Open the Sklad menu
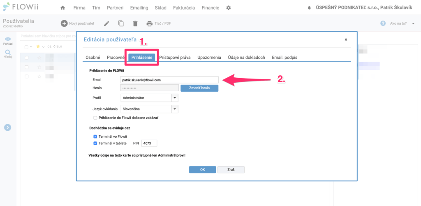This screenshot has width=421, height=206. 161,8
